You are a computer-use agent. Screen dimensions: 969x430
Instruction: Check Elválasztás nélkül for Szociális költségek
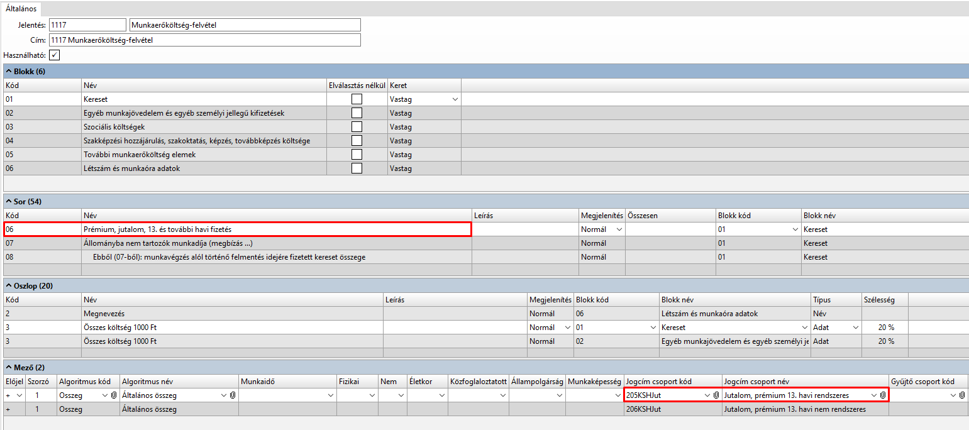[357, 127]
